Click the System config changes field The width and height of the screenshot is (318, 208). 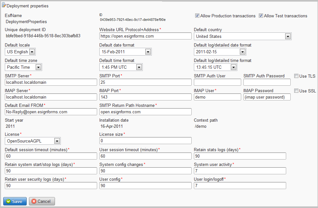[x=145, y=171]
